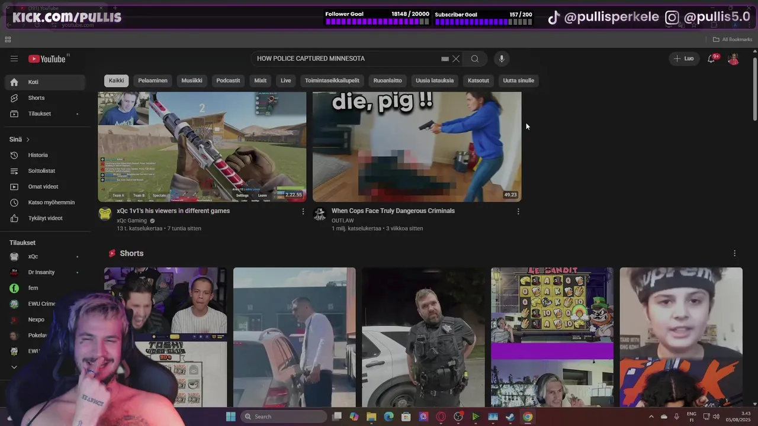The width and height of the screenshot is (758, 426).
Task: Open the OUTLAW channel name link
Action: (342, 221)
